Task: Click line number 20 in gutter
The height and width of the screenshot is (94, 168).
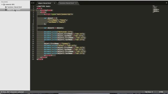Action: pyautogui.click(x=33, y=44)
